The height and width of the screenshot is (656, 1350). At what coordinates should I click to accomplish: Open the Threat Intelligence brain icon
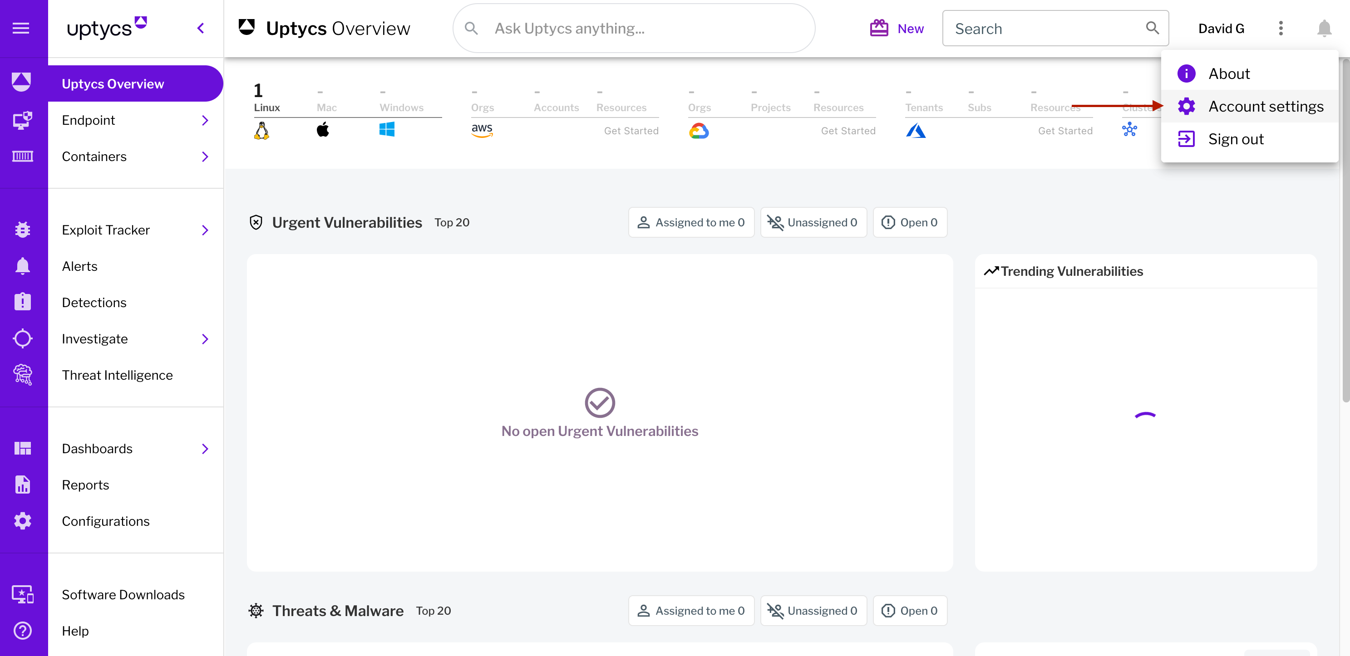(x=23, y=375)
